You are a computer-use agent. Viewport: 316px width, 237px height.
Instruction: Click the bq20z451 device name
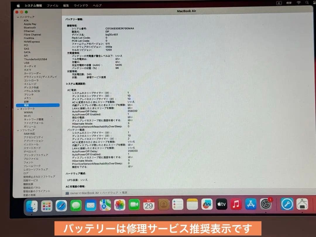click(x=112, y=35)
